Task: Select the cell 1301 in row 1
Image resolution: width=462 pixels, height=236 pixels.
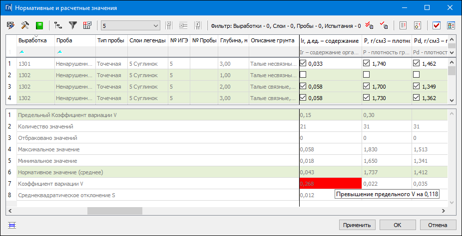Action: (35, 63)
